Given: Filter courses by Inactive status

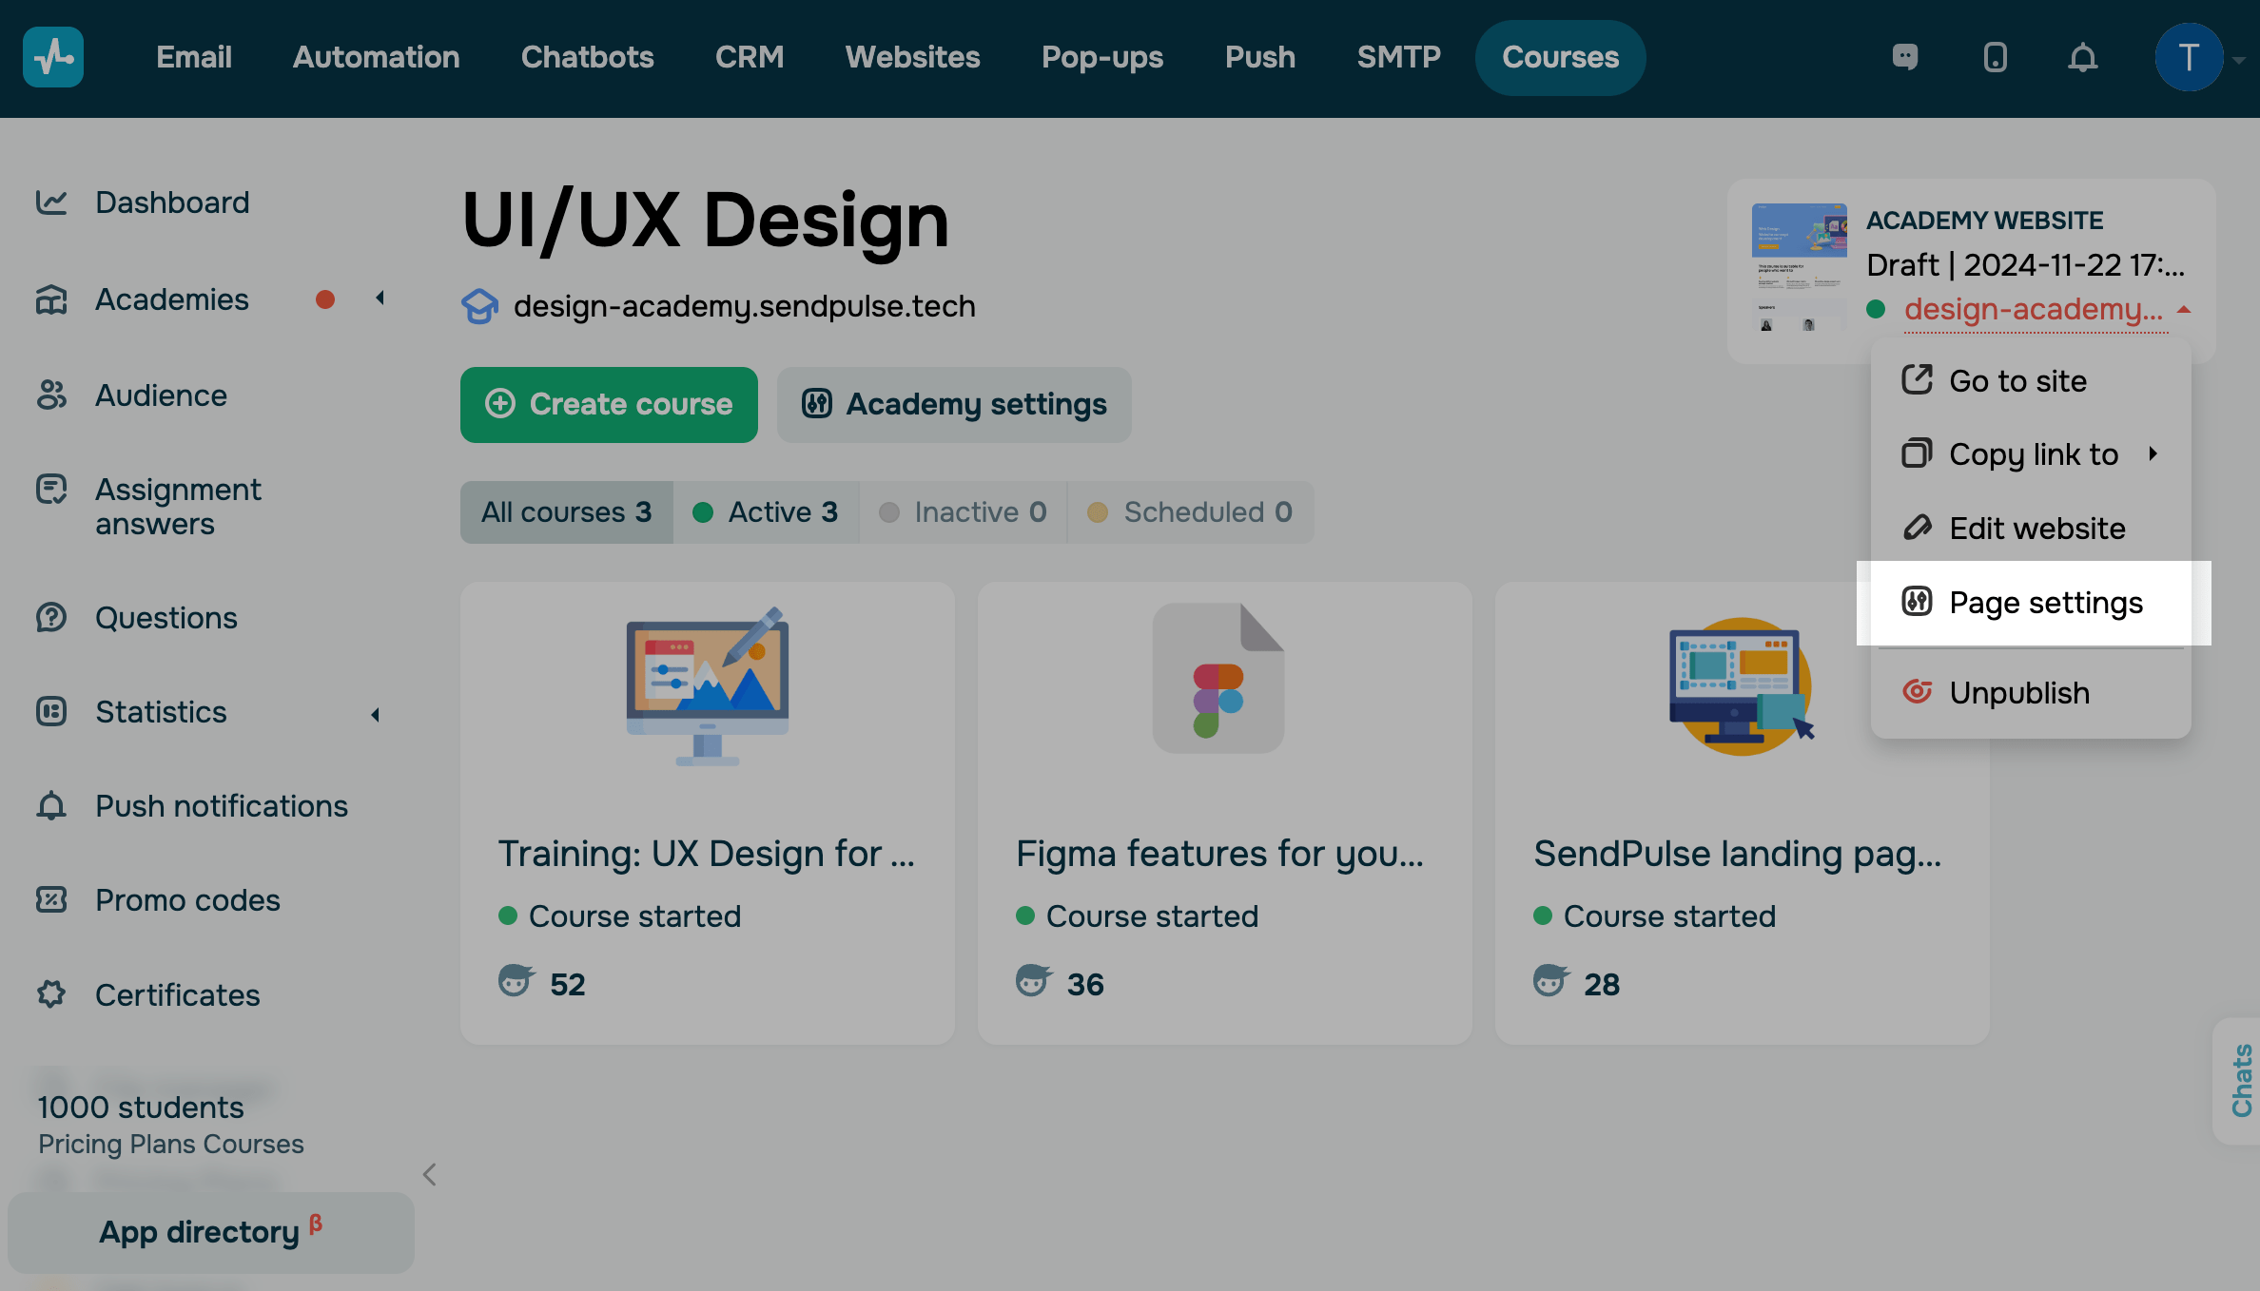Looking at the screenshot, I should click(963, 512).
